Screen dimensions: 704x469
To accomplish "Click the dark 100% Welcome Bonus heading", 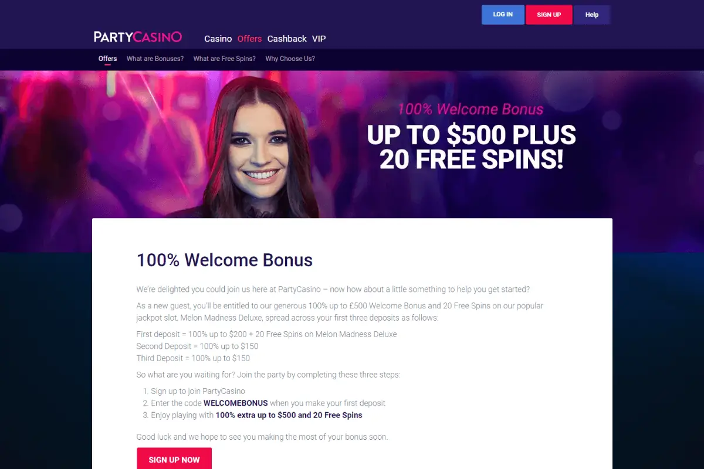I will pos(225,260).
